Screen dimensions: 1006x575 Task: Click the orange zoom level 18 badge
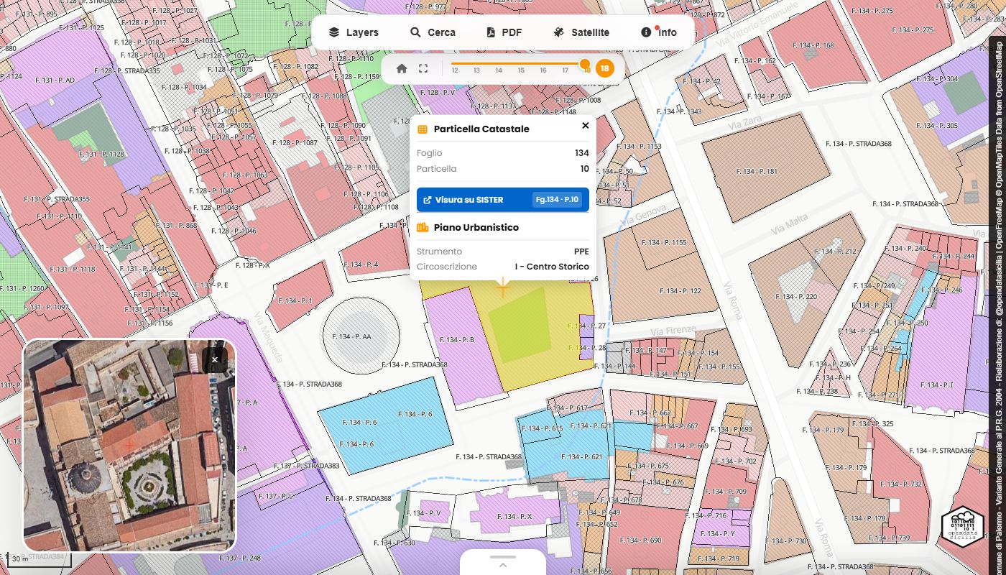[x=605, y=69]
